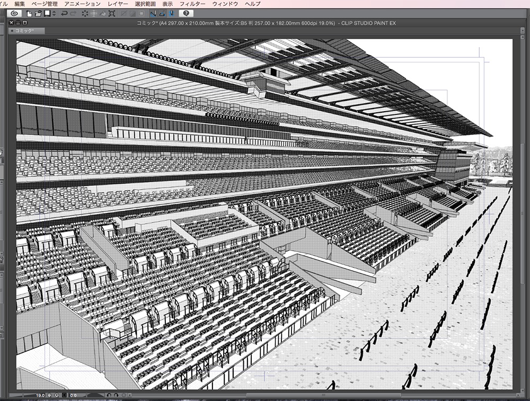
Task: Click the zoom slider in status bar
Action: [x=23, y=395]
